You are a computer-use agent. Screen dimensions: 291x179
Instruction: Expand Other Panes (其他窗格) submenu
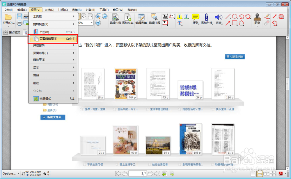tap(53, 45)
